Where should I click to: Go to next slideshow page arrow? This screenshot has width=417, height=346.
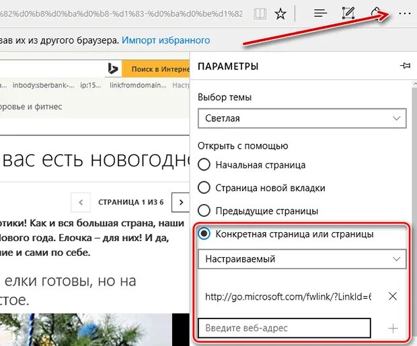click(x=181, y=202)
